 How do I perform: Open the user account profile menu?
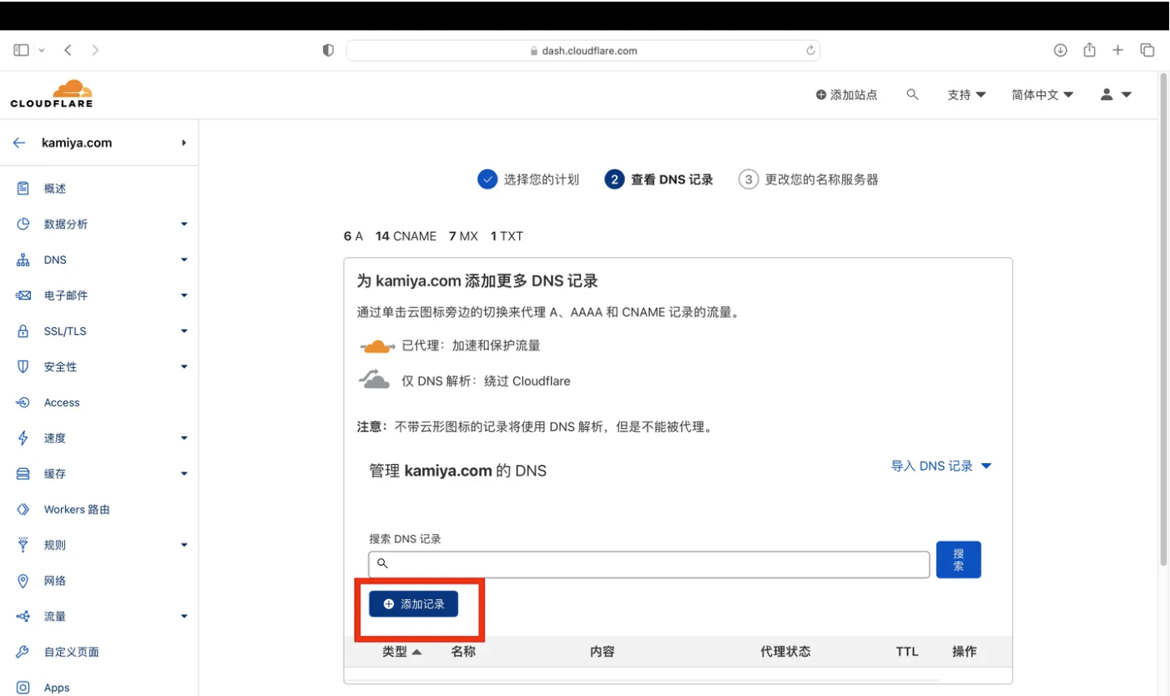[1115, 95]
